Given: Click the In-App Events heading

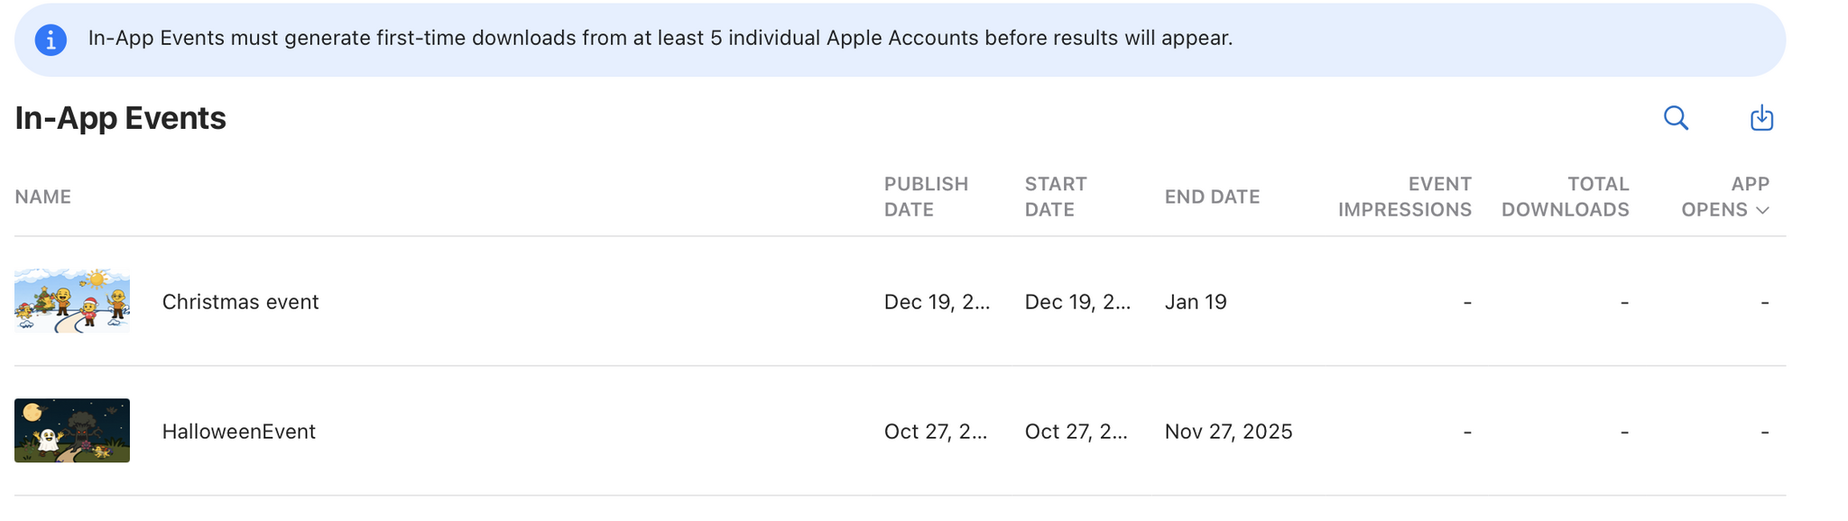Looking at the screenshot, I should tap(120, 118).
